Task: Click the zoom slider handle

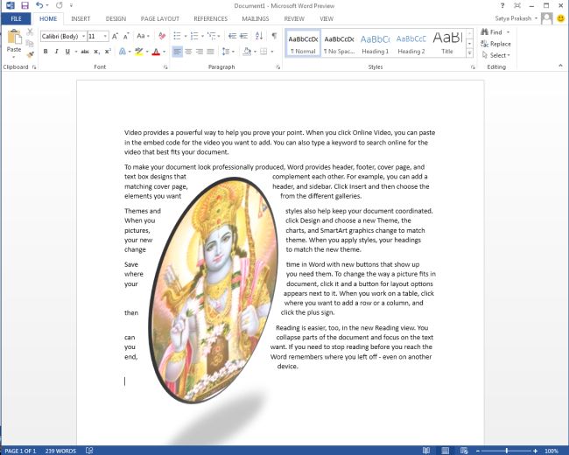Action: [507, 451]
